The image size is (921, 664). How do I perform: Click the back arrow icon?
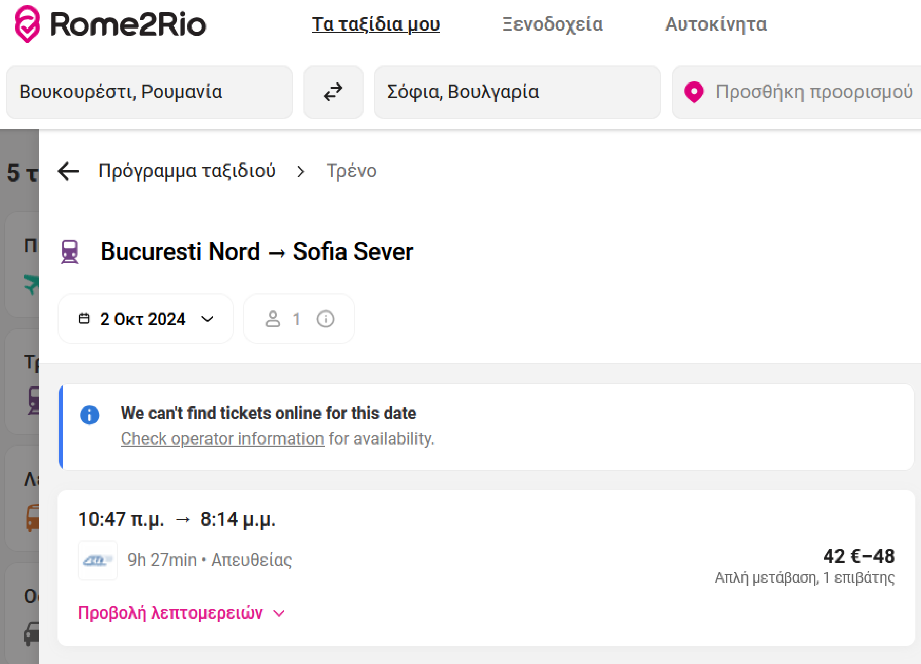point(68,171)
